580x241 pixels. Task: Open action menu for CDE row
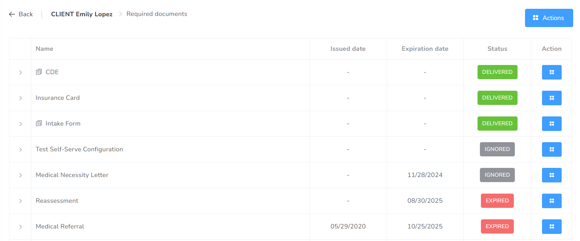coord(551,72)
